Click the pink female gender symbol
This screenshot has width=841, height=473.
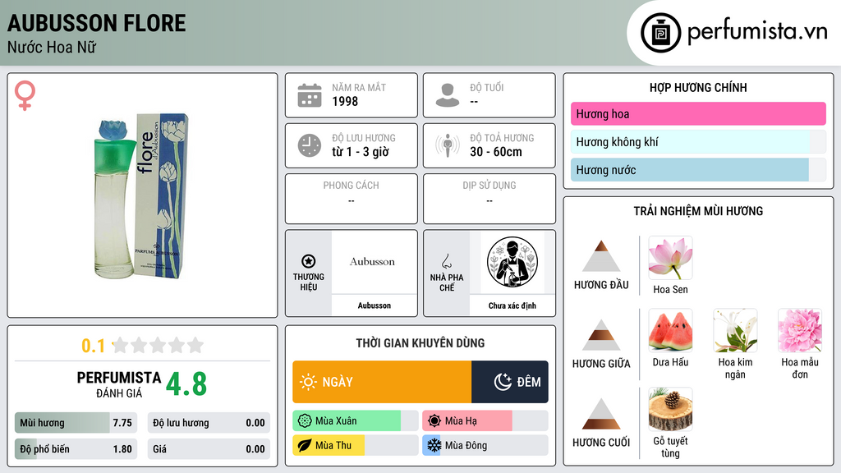tap(25, 95)
